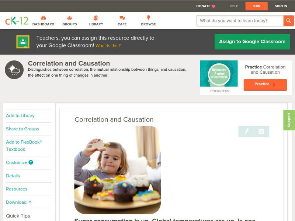Viewport: 295px width, 221px height.
Task: Open Groups people icon
Action: pyautogui.click(x=70, y=18)
